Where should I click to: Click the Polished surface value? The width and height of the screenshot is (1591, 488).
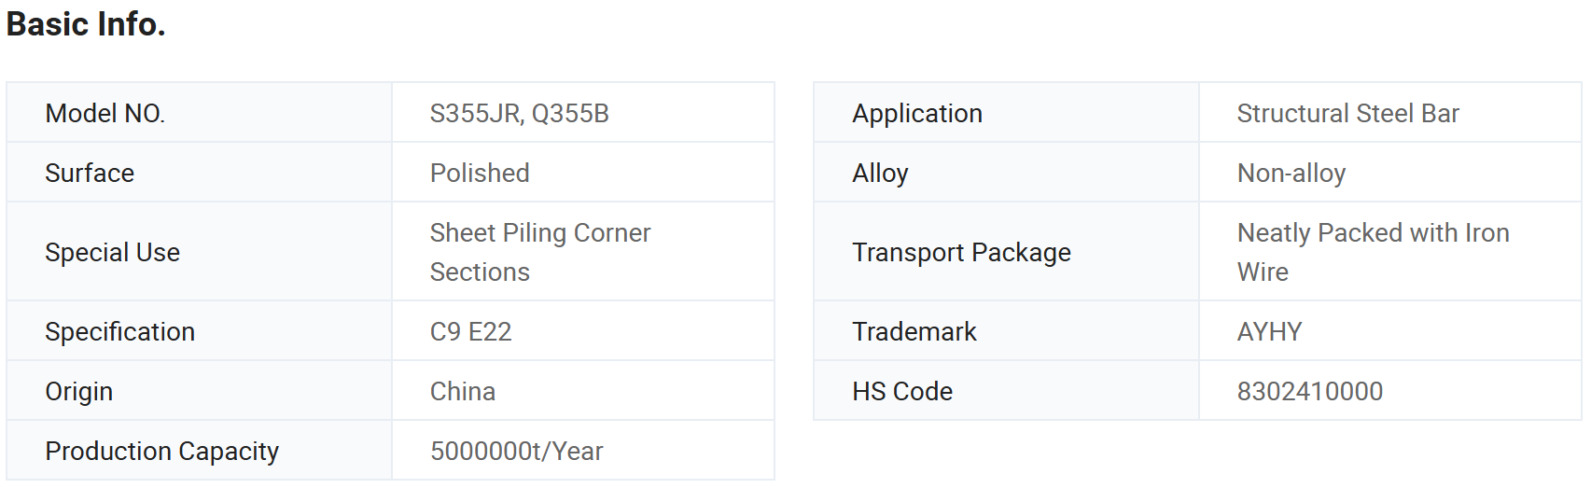point(480,174)
